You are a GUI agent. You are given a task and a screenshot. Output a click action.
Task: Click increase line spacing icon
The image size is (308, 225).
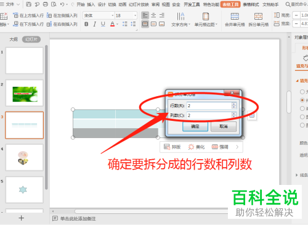[124, 24]
